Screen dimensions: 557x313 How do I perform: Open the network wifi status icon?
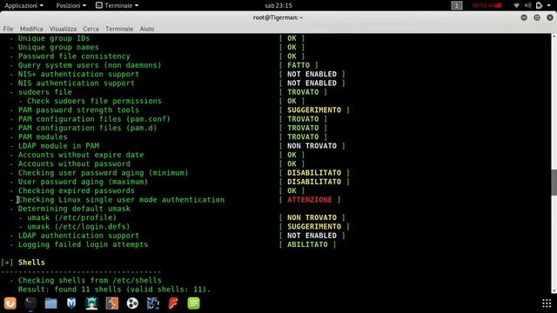516,5
